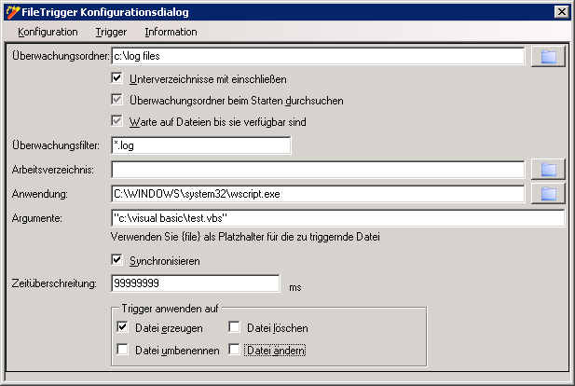Image resolution: width=575 pixels, height=386 pixels.
Task: Browse for Überwachungsordner folder
Action: 549,56
